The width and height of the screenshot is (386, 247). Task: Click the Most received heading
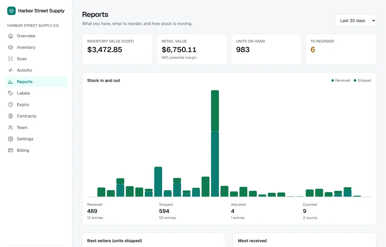252,241
